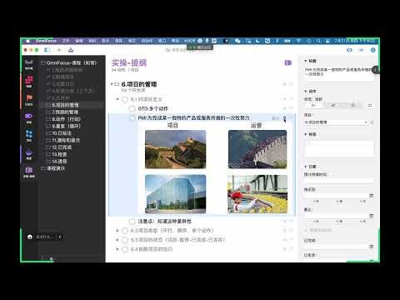Viewport: 400px width, 300px height.
Task: Check off the 6.1 action circle
Action: 125,99
